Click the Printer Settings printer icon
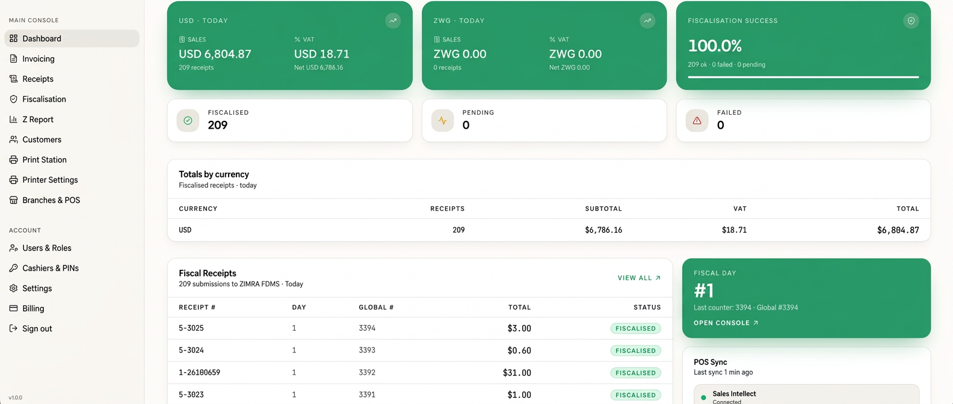953x404 pixels. (13, 180)
